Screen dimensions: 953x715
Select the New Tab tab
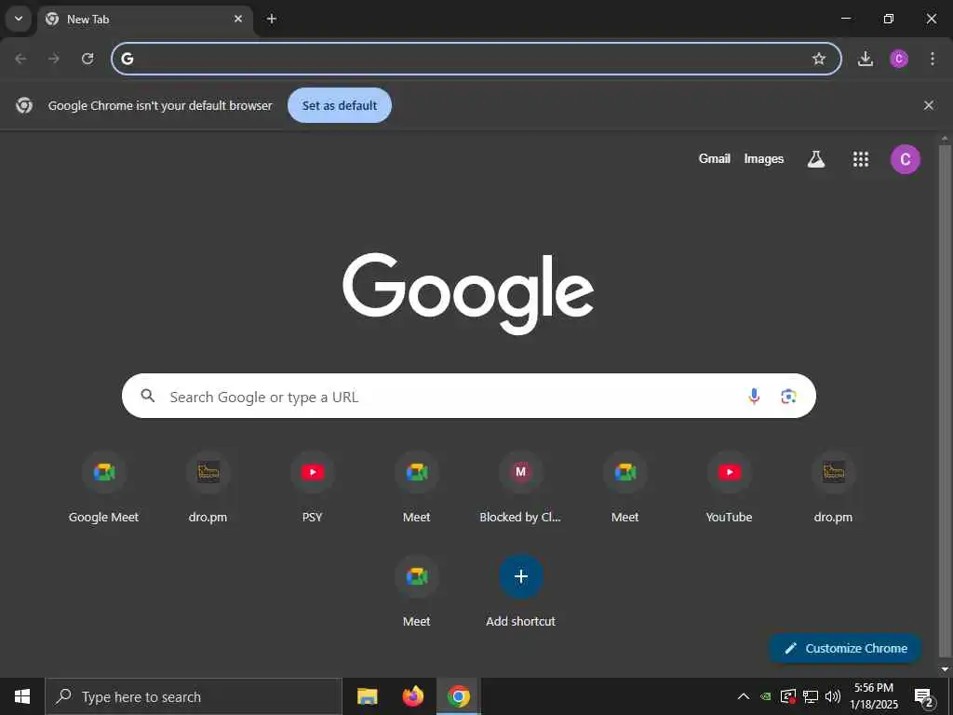pos(144,19)
